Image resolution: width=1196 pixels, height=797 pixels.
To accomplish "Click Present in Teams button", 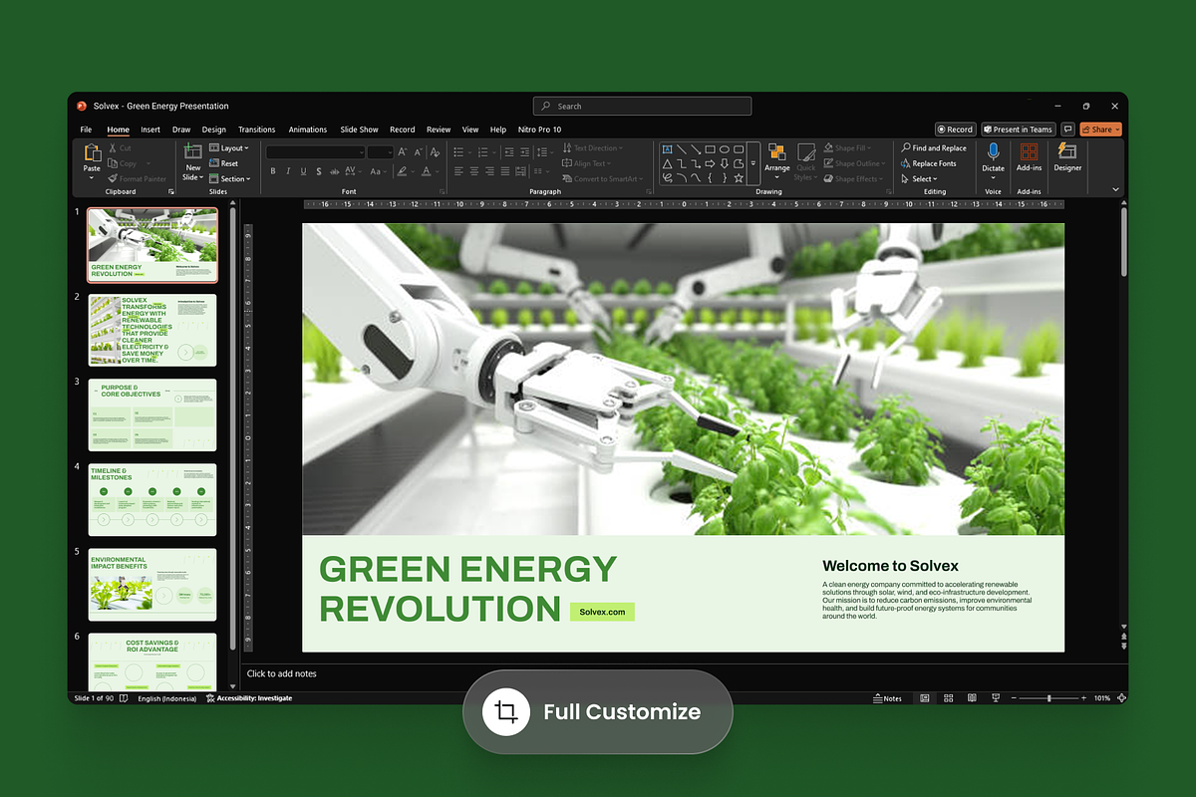I will tap(1018, 130).
